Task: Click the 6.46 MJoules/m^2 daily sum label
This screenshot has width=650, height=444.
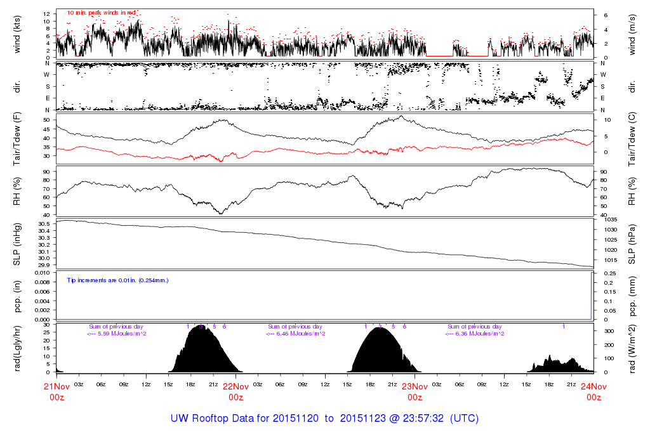Action: tap(295, 334)
